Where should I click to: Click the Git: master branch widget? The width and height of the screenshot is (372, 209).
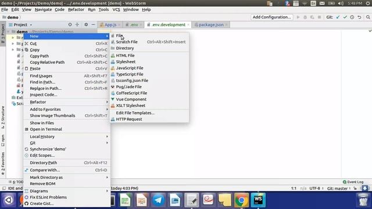point(339,189)
